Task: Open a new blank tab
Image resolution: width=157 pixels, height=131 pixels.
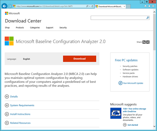Action: pos(128,7)
